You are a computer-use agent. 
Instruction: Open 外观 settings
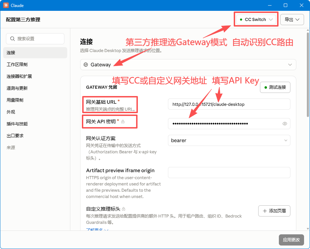(35, 112)
